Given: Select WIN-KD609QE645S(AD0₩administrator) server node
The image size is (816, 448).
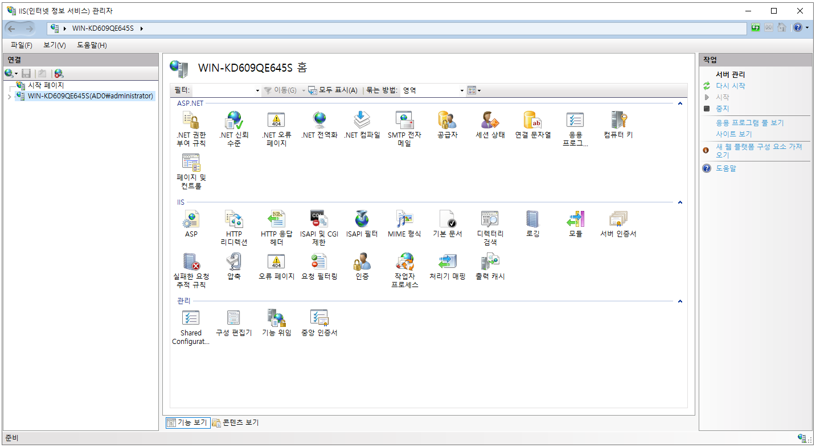Looking at the screenshot, I should pos(91,96).
